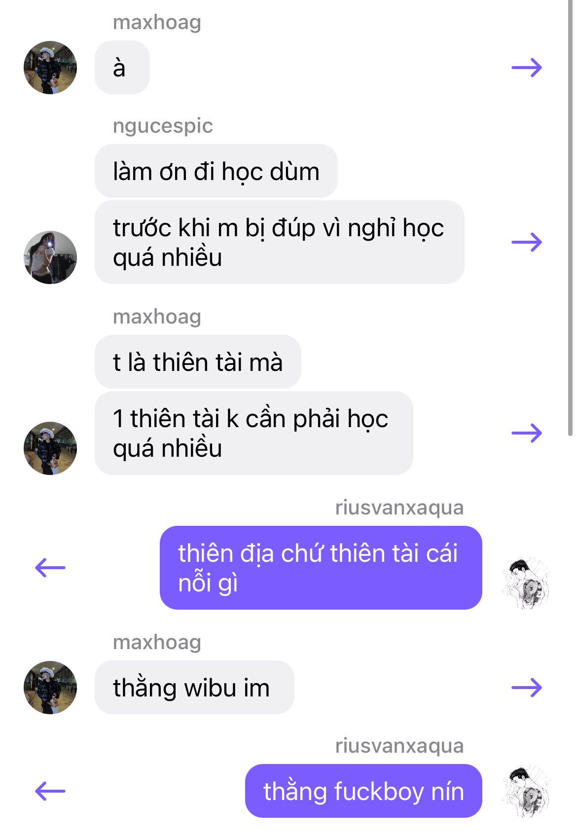Viewport: 577px width, 839px height.
Task: Open ngucespic profile picture
Action: [x=50, y=257]
